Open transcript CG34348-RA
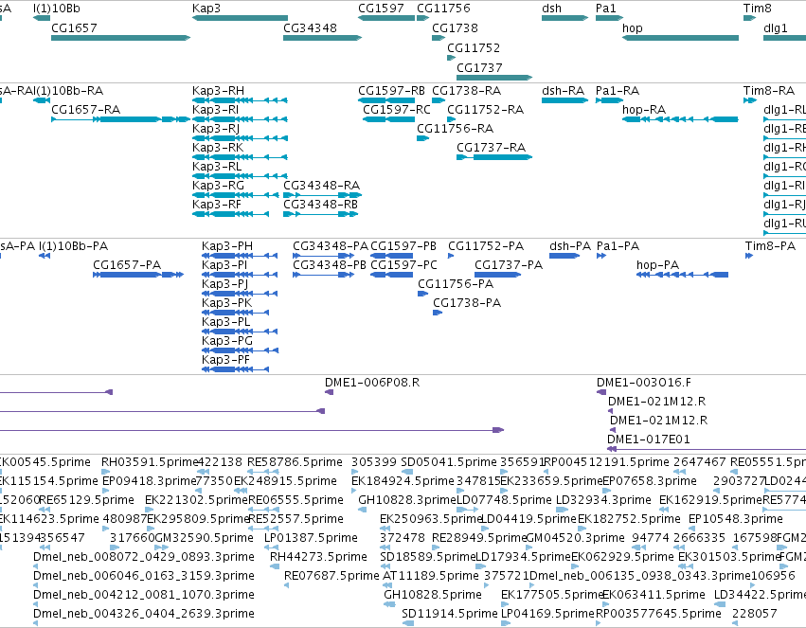This screenshot has height=628, width=806. point(322,186)
